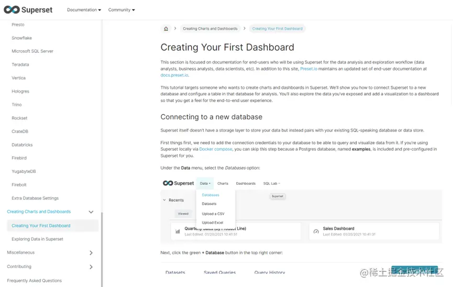Open the Documentation dropdown menu
Image resolution: width=453 pixels, height=287 pixels.
pos(84,10)
